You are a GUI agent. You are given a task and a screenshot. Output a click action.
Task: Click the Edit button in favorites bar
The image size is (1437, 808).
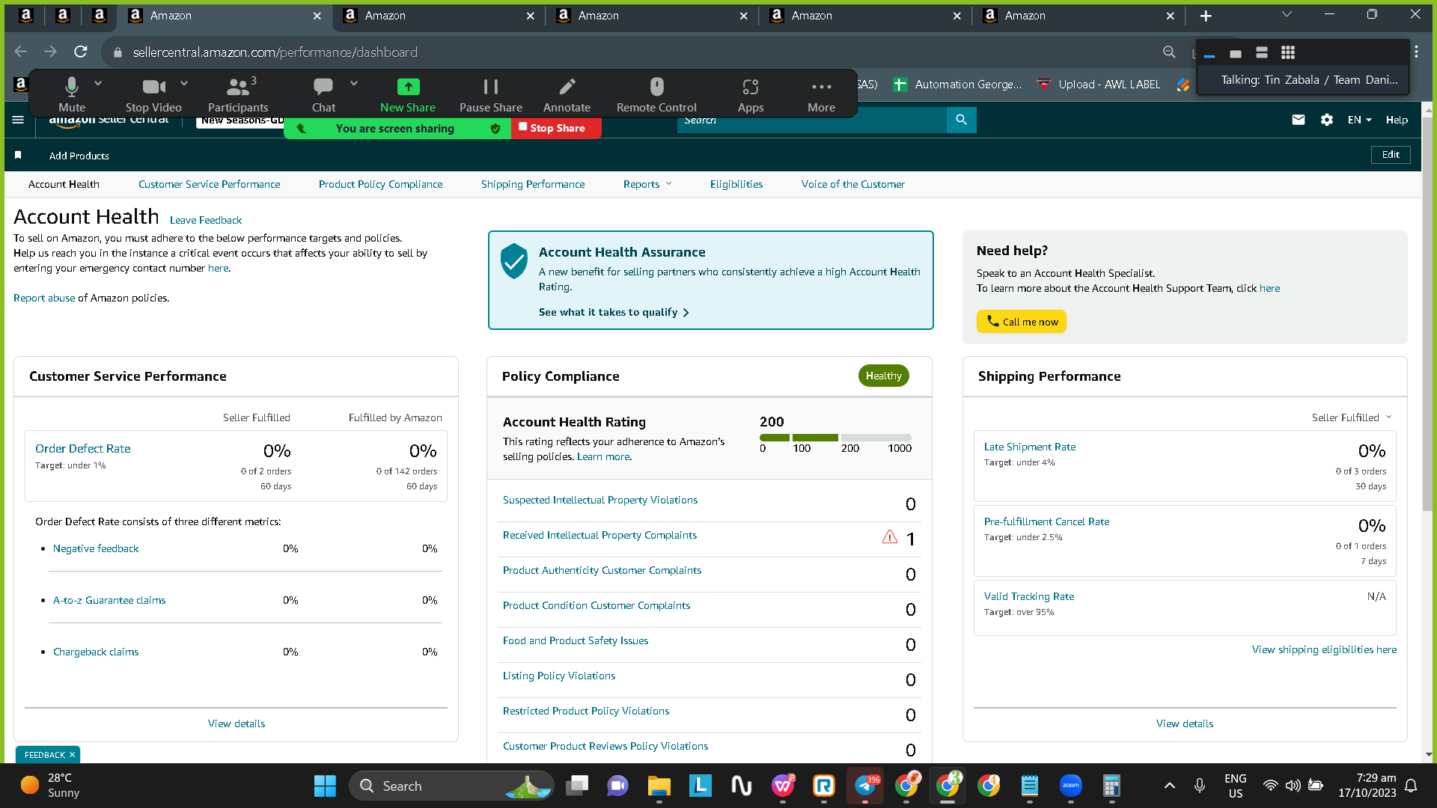1391,155
